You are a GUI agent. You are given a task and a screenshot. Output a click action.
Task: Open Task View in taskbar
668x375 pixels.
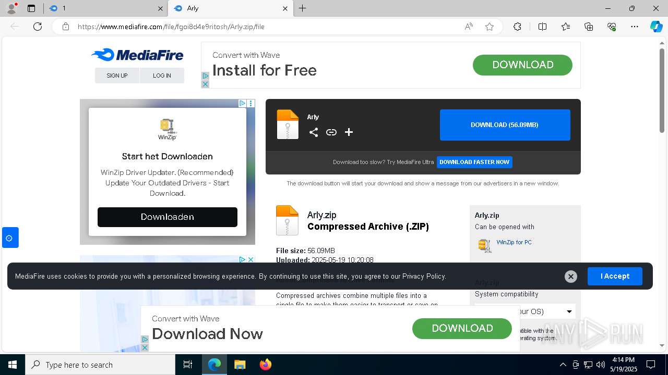188,365
